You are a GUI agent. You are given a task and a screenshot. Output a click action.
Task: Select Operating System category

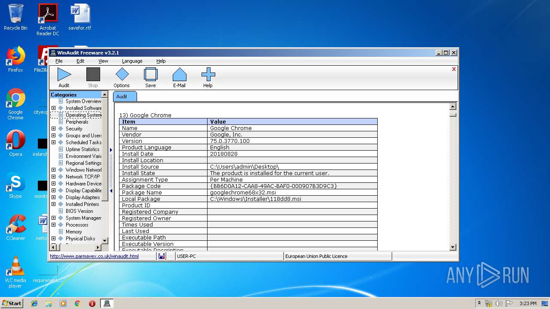[x=83, y=115]
